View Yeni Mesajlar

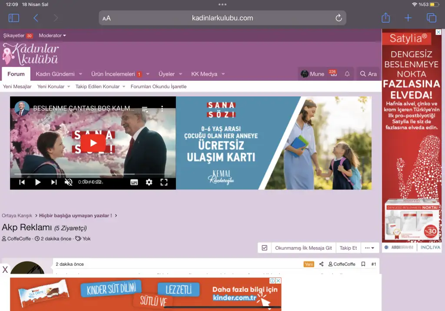point(17,86)
